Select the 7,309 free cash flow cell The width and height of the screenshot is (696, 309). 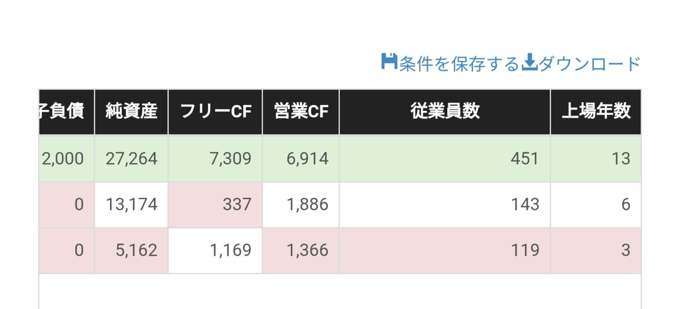[x=215, y=159]
